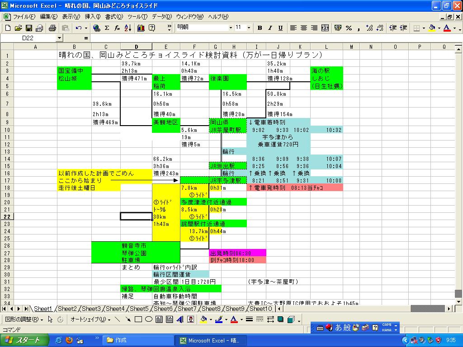Click the yellow fill color swatch in the formatting toolbar
Viewport: 463px width, 347px height.
click(432, 28)
